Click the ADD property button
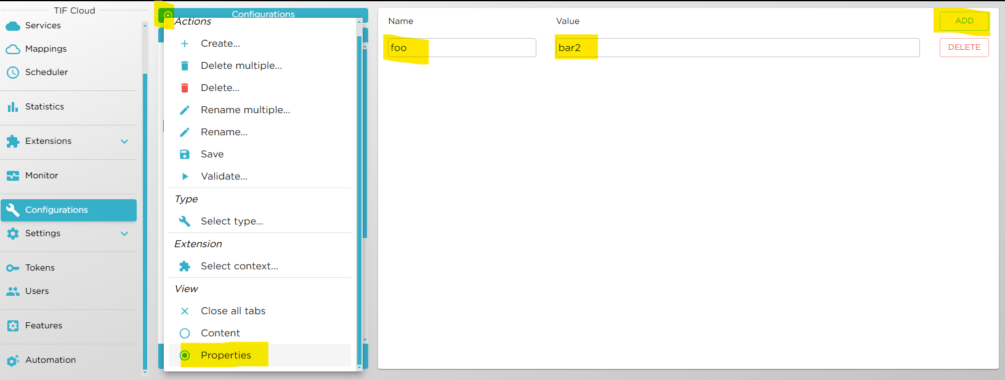The image size is (1005, 380). [x=964, y=21]
